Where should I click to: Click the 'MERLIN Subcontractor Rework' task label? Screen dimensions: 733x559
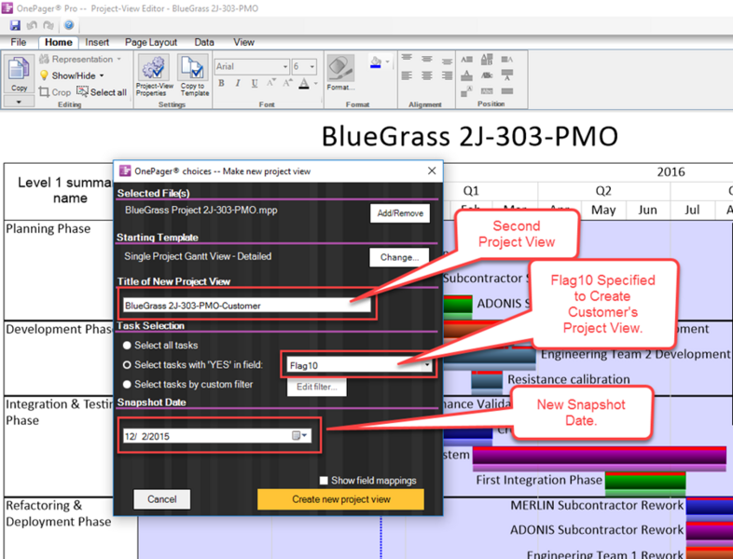(597, 505)
